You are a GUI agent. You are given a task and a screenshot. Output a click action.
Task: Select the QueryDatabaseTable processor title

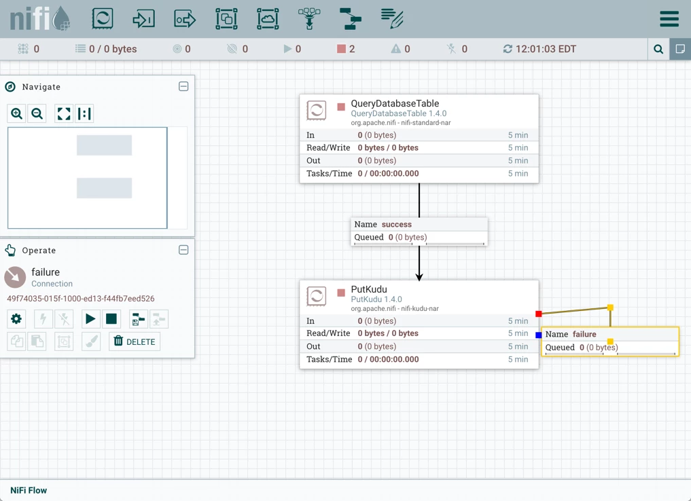(395, 103)
